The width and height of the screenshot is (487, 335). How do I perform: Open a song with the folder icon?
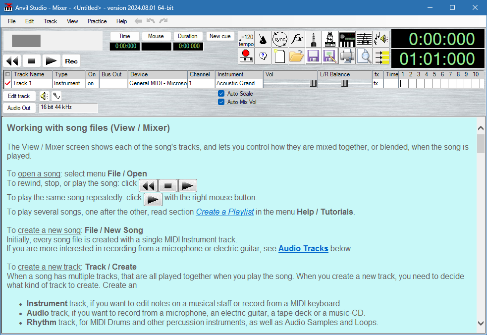point(297,56)
